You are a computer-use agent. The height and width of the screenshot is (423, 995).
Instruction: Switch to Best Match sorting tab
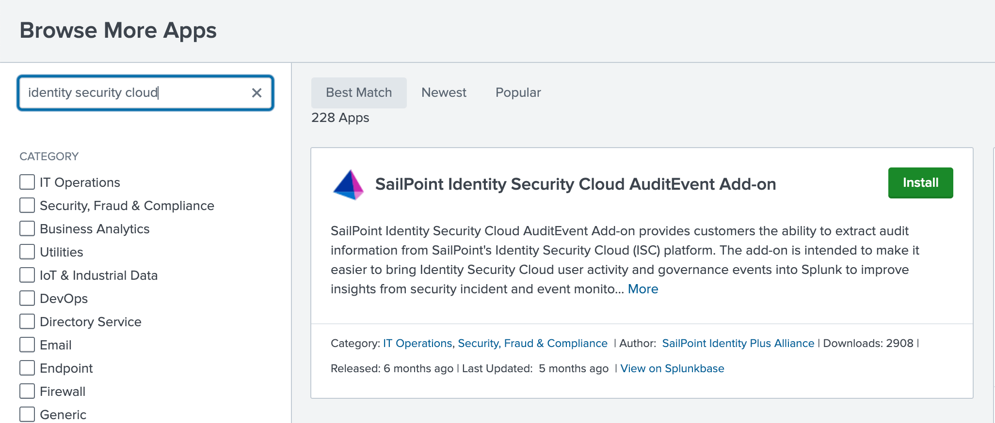pyautogui.click(x=359, y=92)
